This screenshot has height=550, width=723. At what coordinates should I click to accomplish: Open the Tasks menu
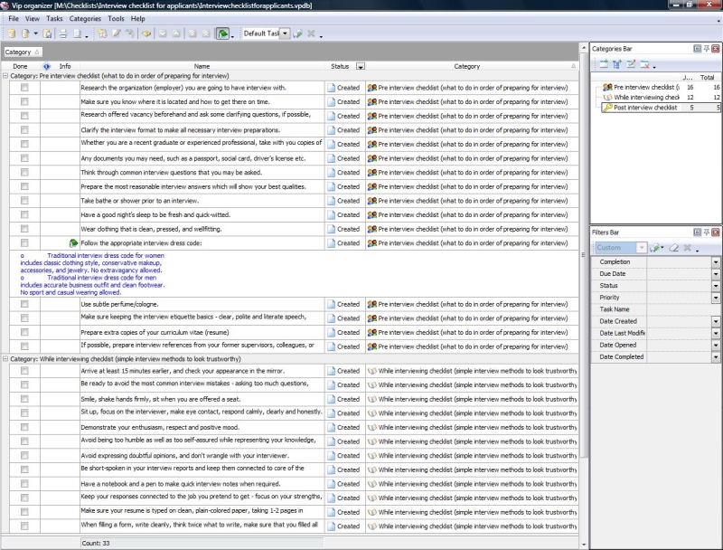point(55,18)
